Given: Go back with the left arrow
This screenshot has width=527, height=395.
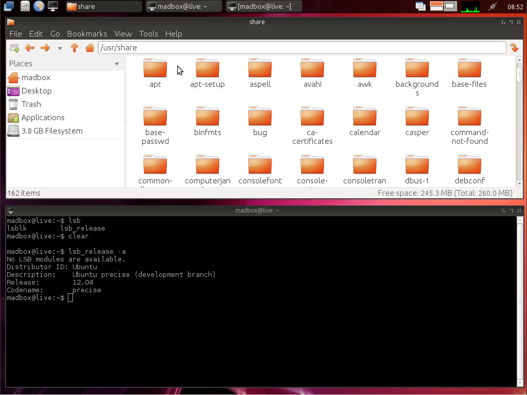Looking at the screenshot, I should point(30,48).
